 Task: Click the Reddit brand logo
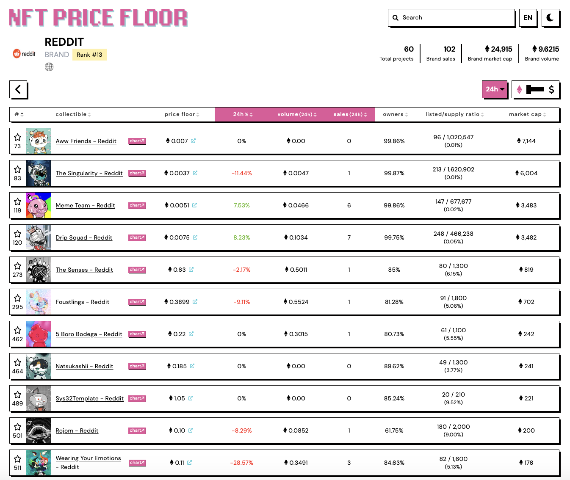pos(25,54)
